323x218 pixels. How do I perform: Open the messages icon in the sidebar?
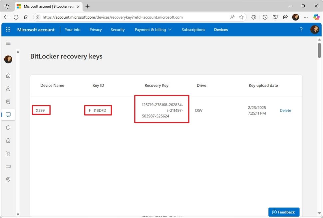tap(8, 102)
